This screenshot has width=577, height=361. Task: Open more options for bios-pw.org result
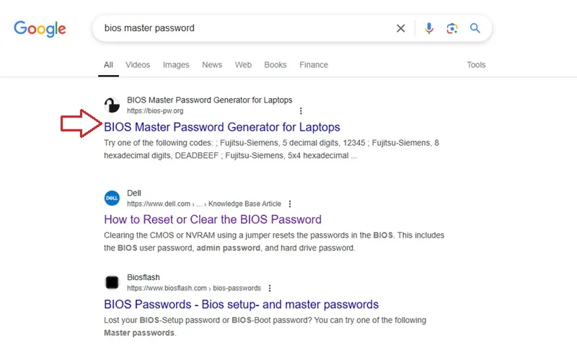click(x=301, y=111)
